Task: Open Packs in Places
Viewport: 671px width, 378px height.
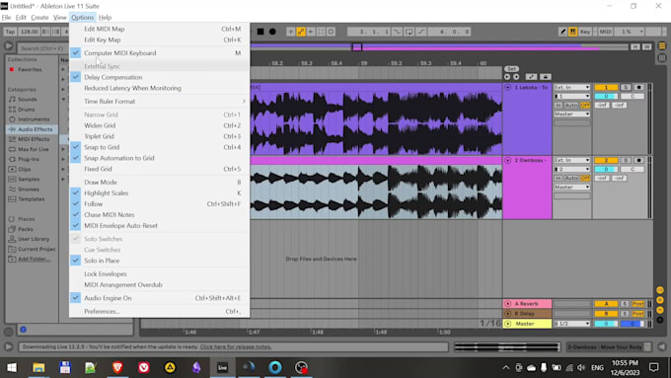Action: [26, 229]
